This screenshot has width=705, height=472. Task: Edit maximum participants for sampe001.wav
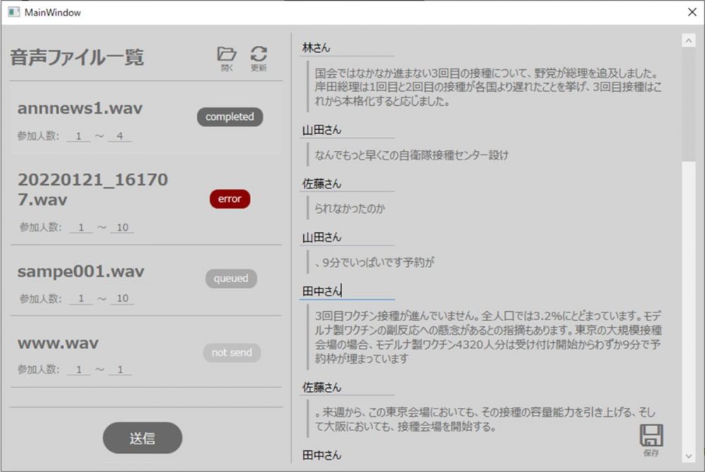[x=122, y=298]
